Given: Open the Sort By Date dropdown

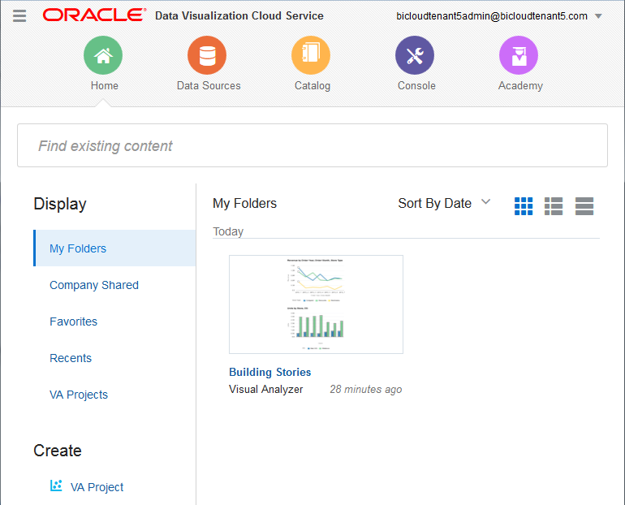Looking at the screenshot, I should click(444, 203).
